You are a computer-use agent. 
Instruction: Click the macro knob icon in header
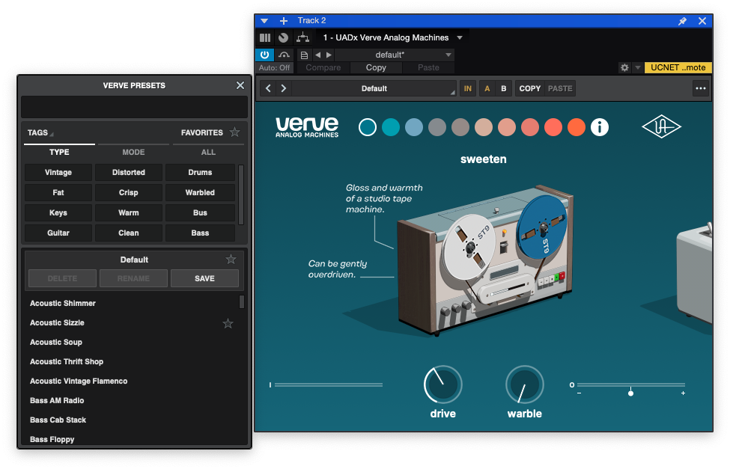tap(283, 37)
